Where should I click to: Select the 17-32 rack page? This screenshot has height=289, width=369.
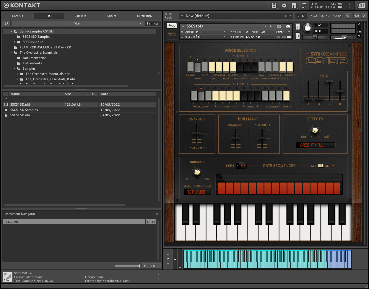point(313,16)
